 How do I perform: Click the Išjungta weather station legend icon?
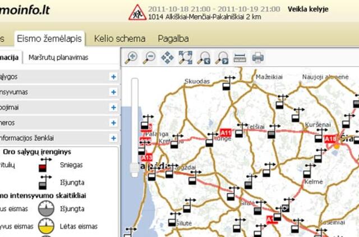coord(44,183)
